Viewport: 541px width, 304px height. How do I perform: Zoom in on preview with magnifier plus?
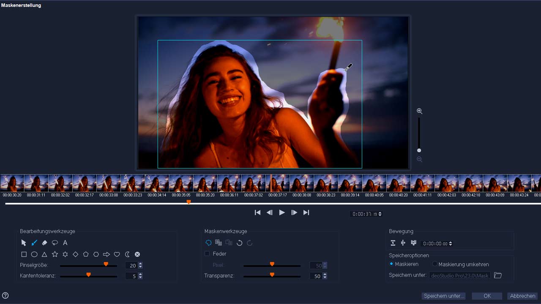[419, 111]
